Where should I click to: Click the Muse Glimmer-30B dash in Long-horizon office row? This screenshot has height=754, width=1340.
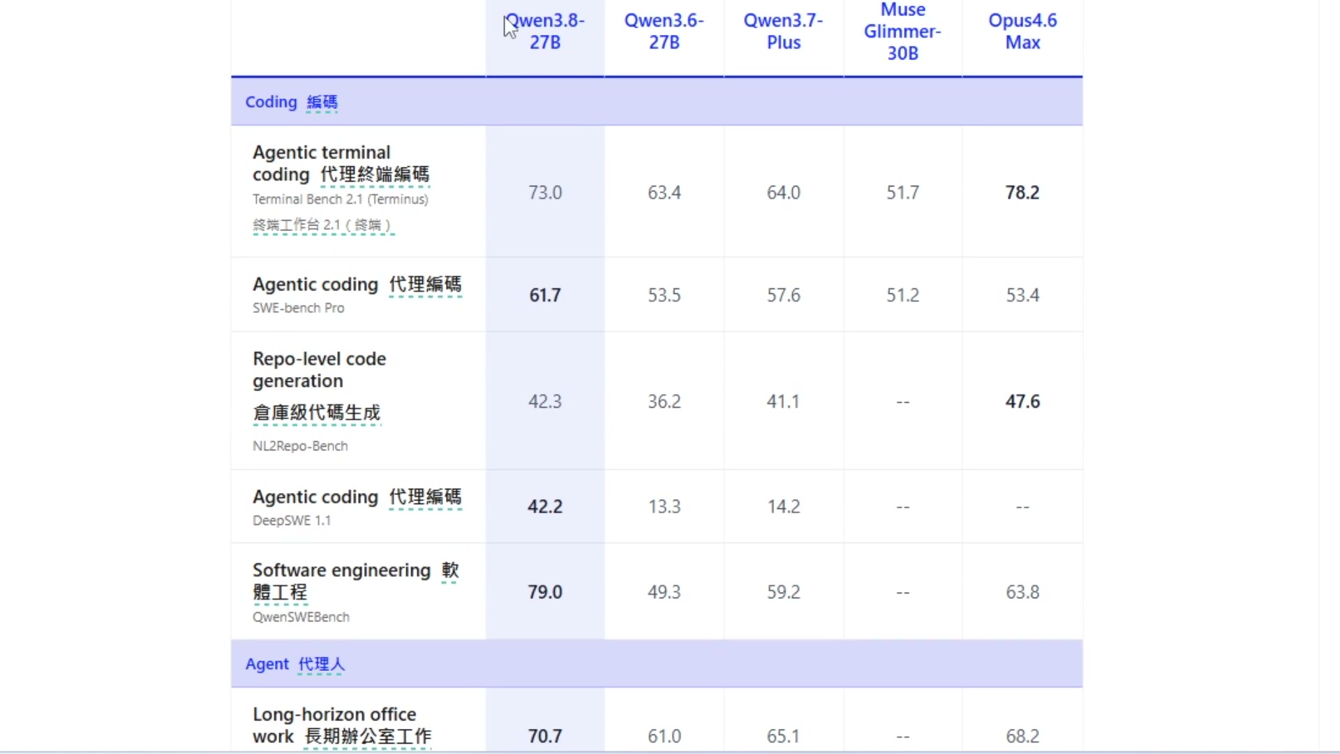pyautogui.click(x=903, y=737)
